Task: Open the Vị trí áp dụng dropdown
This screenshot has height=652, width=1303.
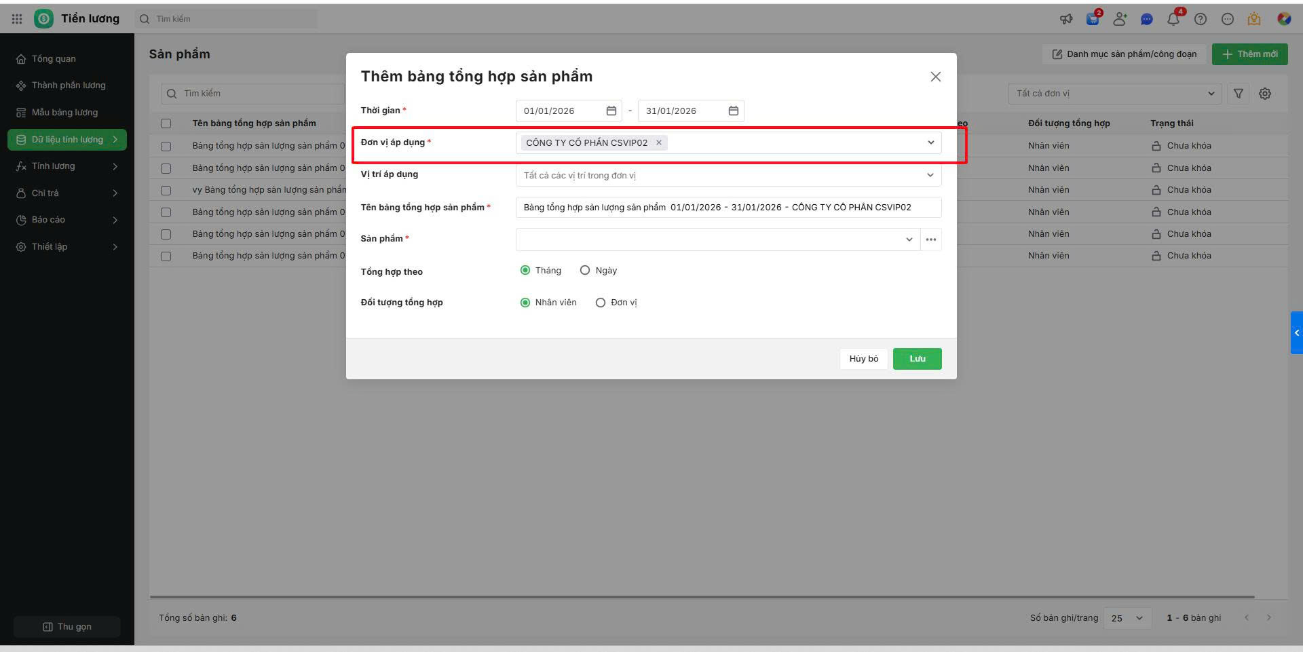Action: pos(930,175)
